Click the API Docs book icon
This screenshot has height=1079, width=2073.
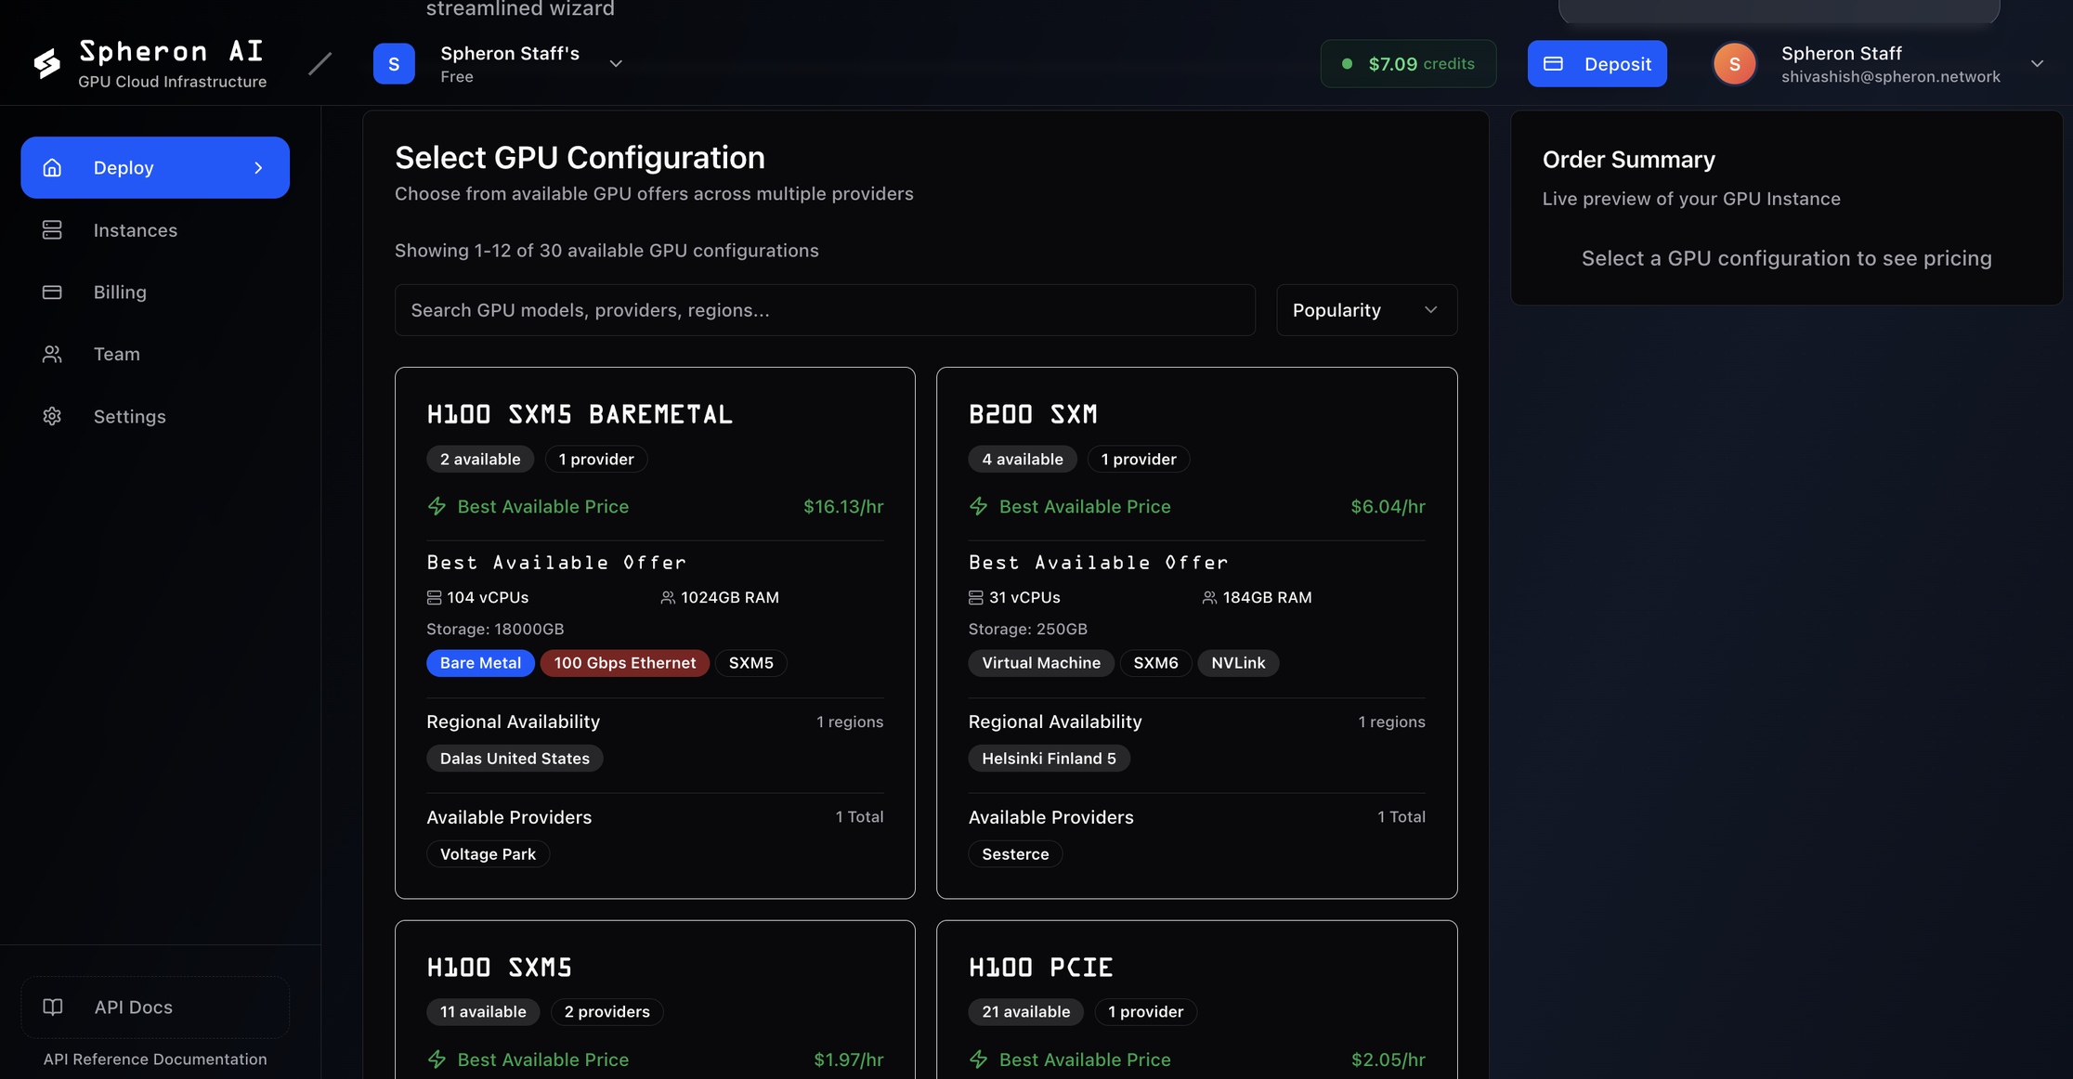(x=53, y=1007)
